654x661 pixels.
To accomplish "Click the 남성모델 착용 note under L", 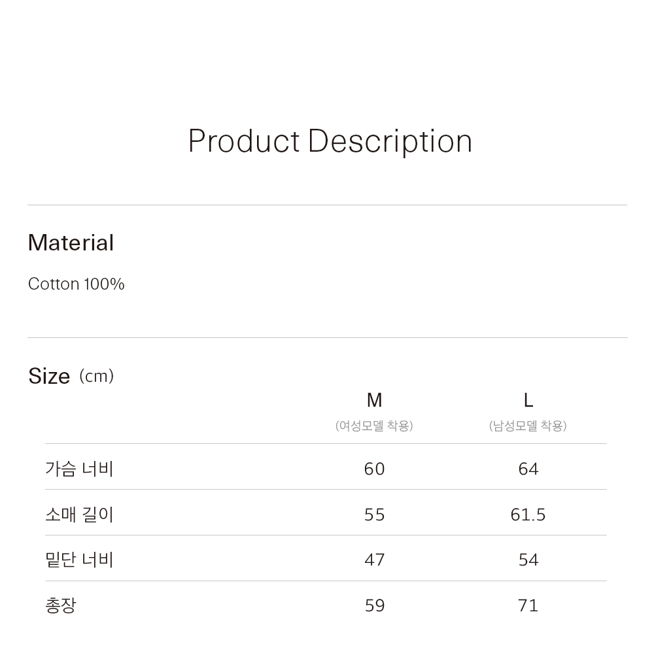I will click(x=528, y=426).
